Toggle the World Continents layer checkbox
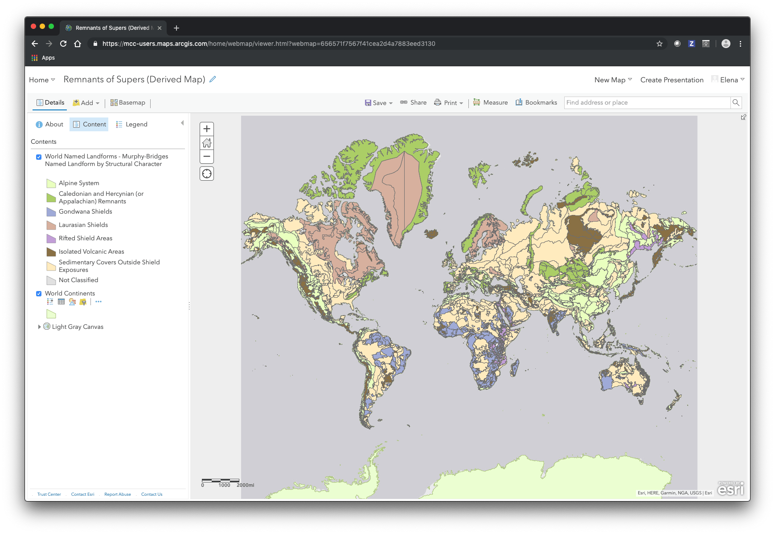 pos(39,294)
